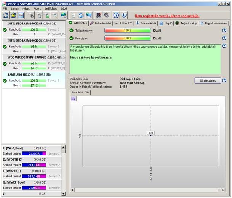The image size is (232, 198).
Task: Open the Beállítások menu
Action: (x=51, y=8)
